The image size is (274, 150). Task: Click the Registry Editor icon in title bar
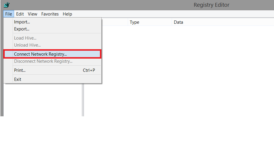tap(7, 5)
